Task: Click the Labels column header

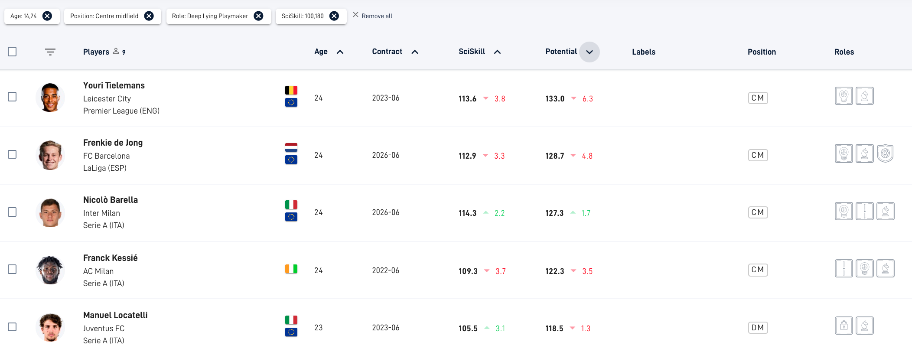Action: [644, 52]
